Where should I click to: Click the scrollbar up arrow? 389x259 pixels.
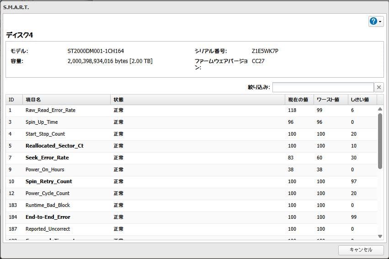379,109
